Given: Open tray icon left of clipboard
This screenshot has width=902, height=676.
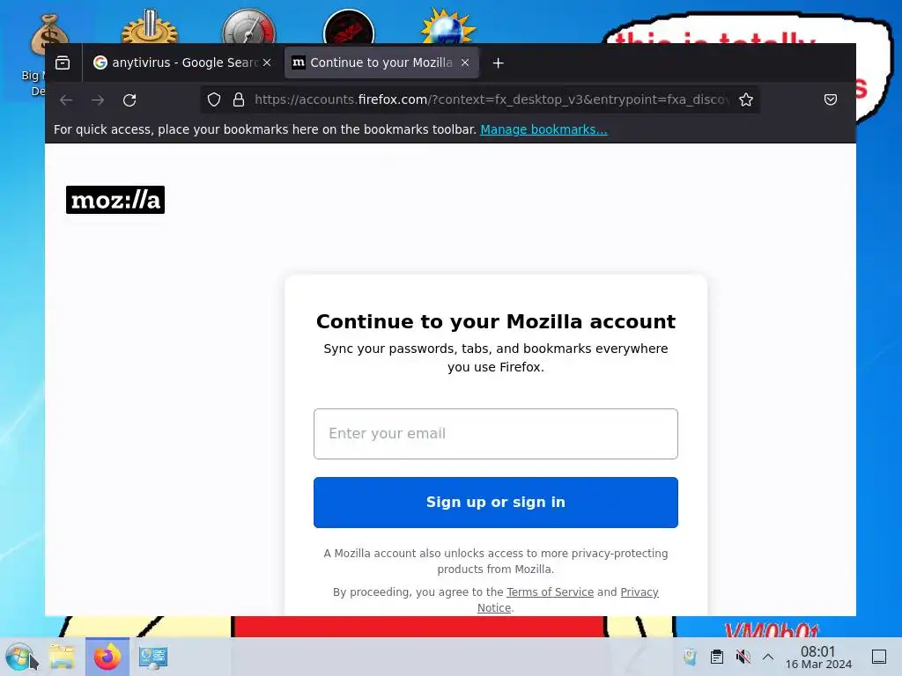Looking at the screenshot, I should [691, 657].
